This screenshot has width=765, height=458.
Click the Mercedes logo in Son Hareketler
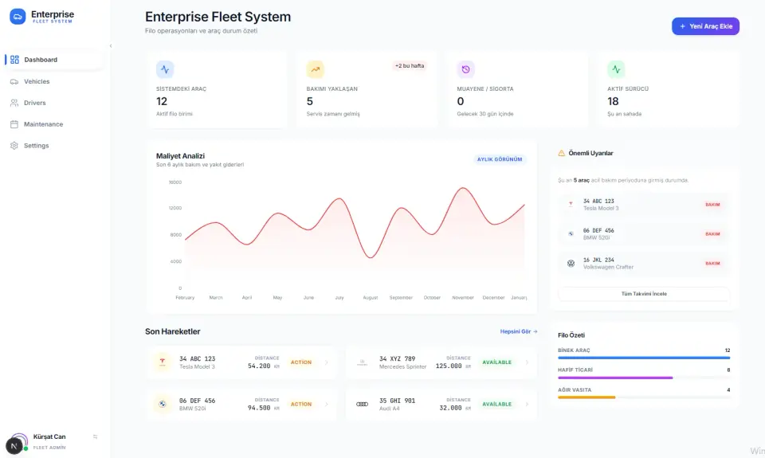(362, 362)
